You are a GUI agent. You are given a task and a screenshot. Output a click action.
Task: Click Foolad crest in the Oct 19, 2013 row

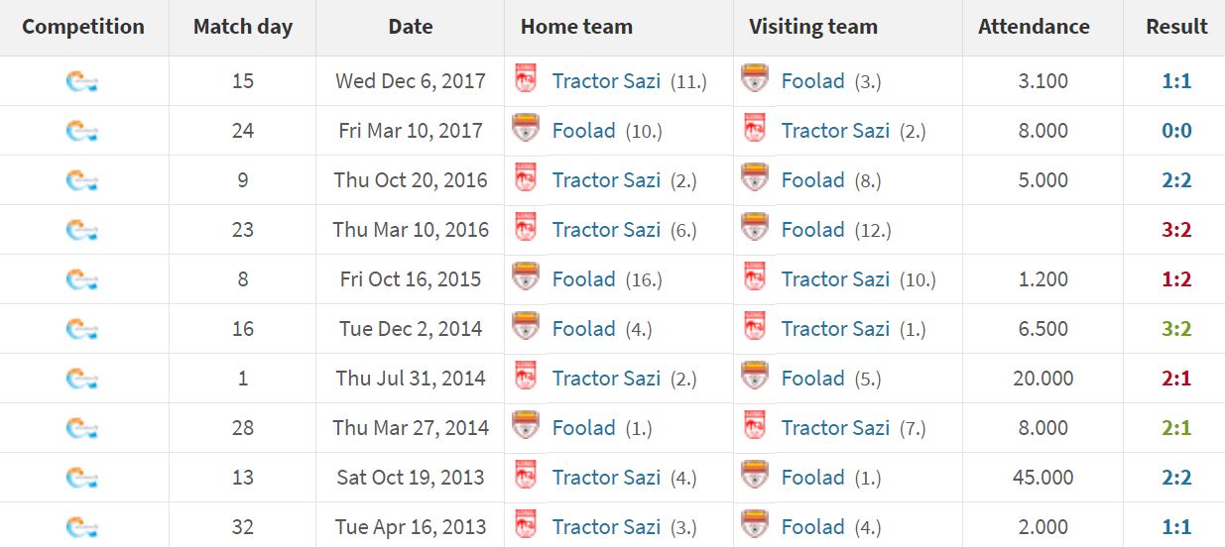pos(755,476)
